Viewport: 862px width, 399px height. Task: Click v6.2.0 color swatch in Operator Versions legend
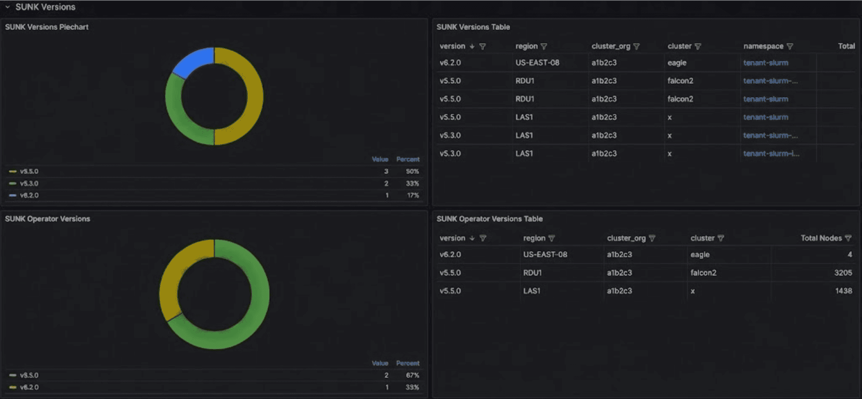click(13, 387)
